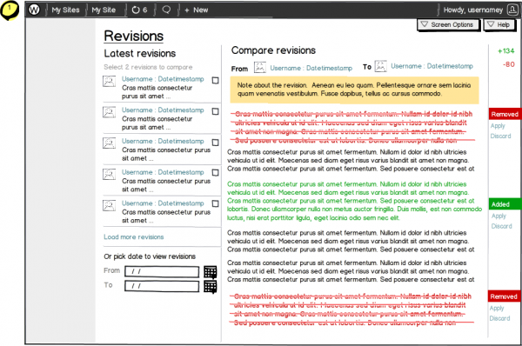Open the + New menu
522x346 pixels.
click(196, 10)
